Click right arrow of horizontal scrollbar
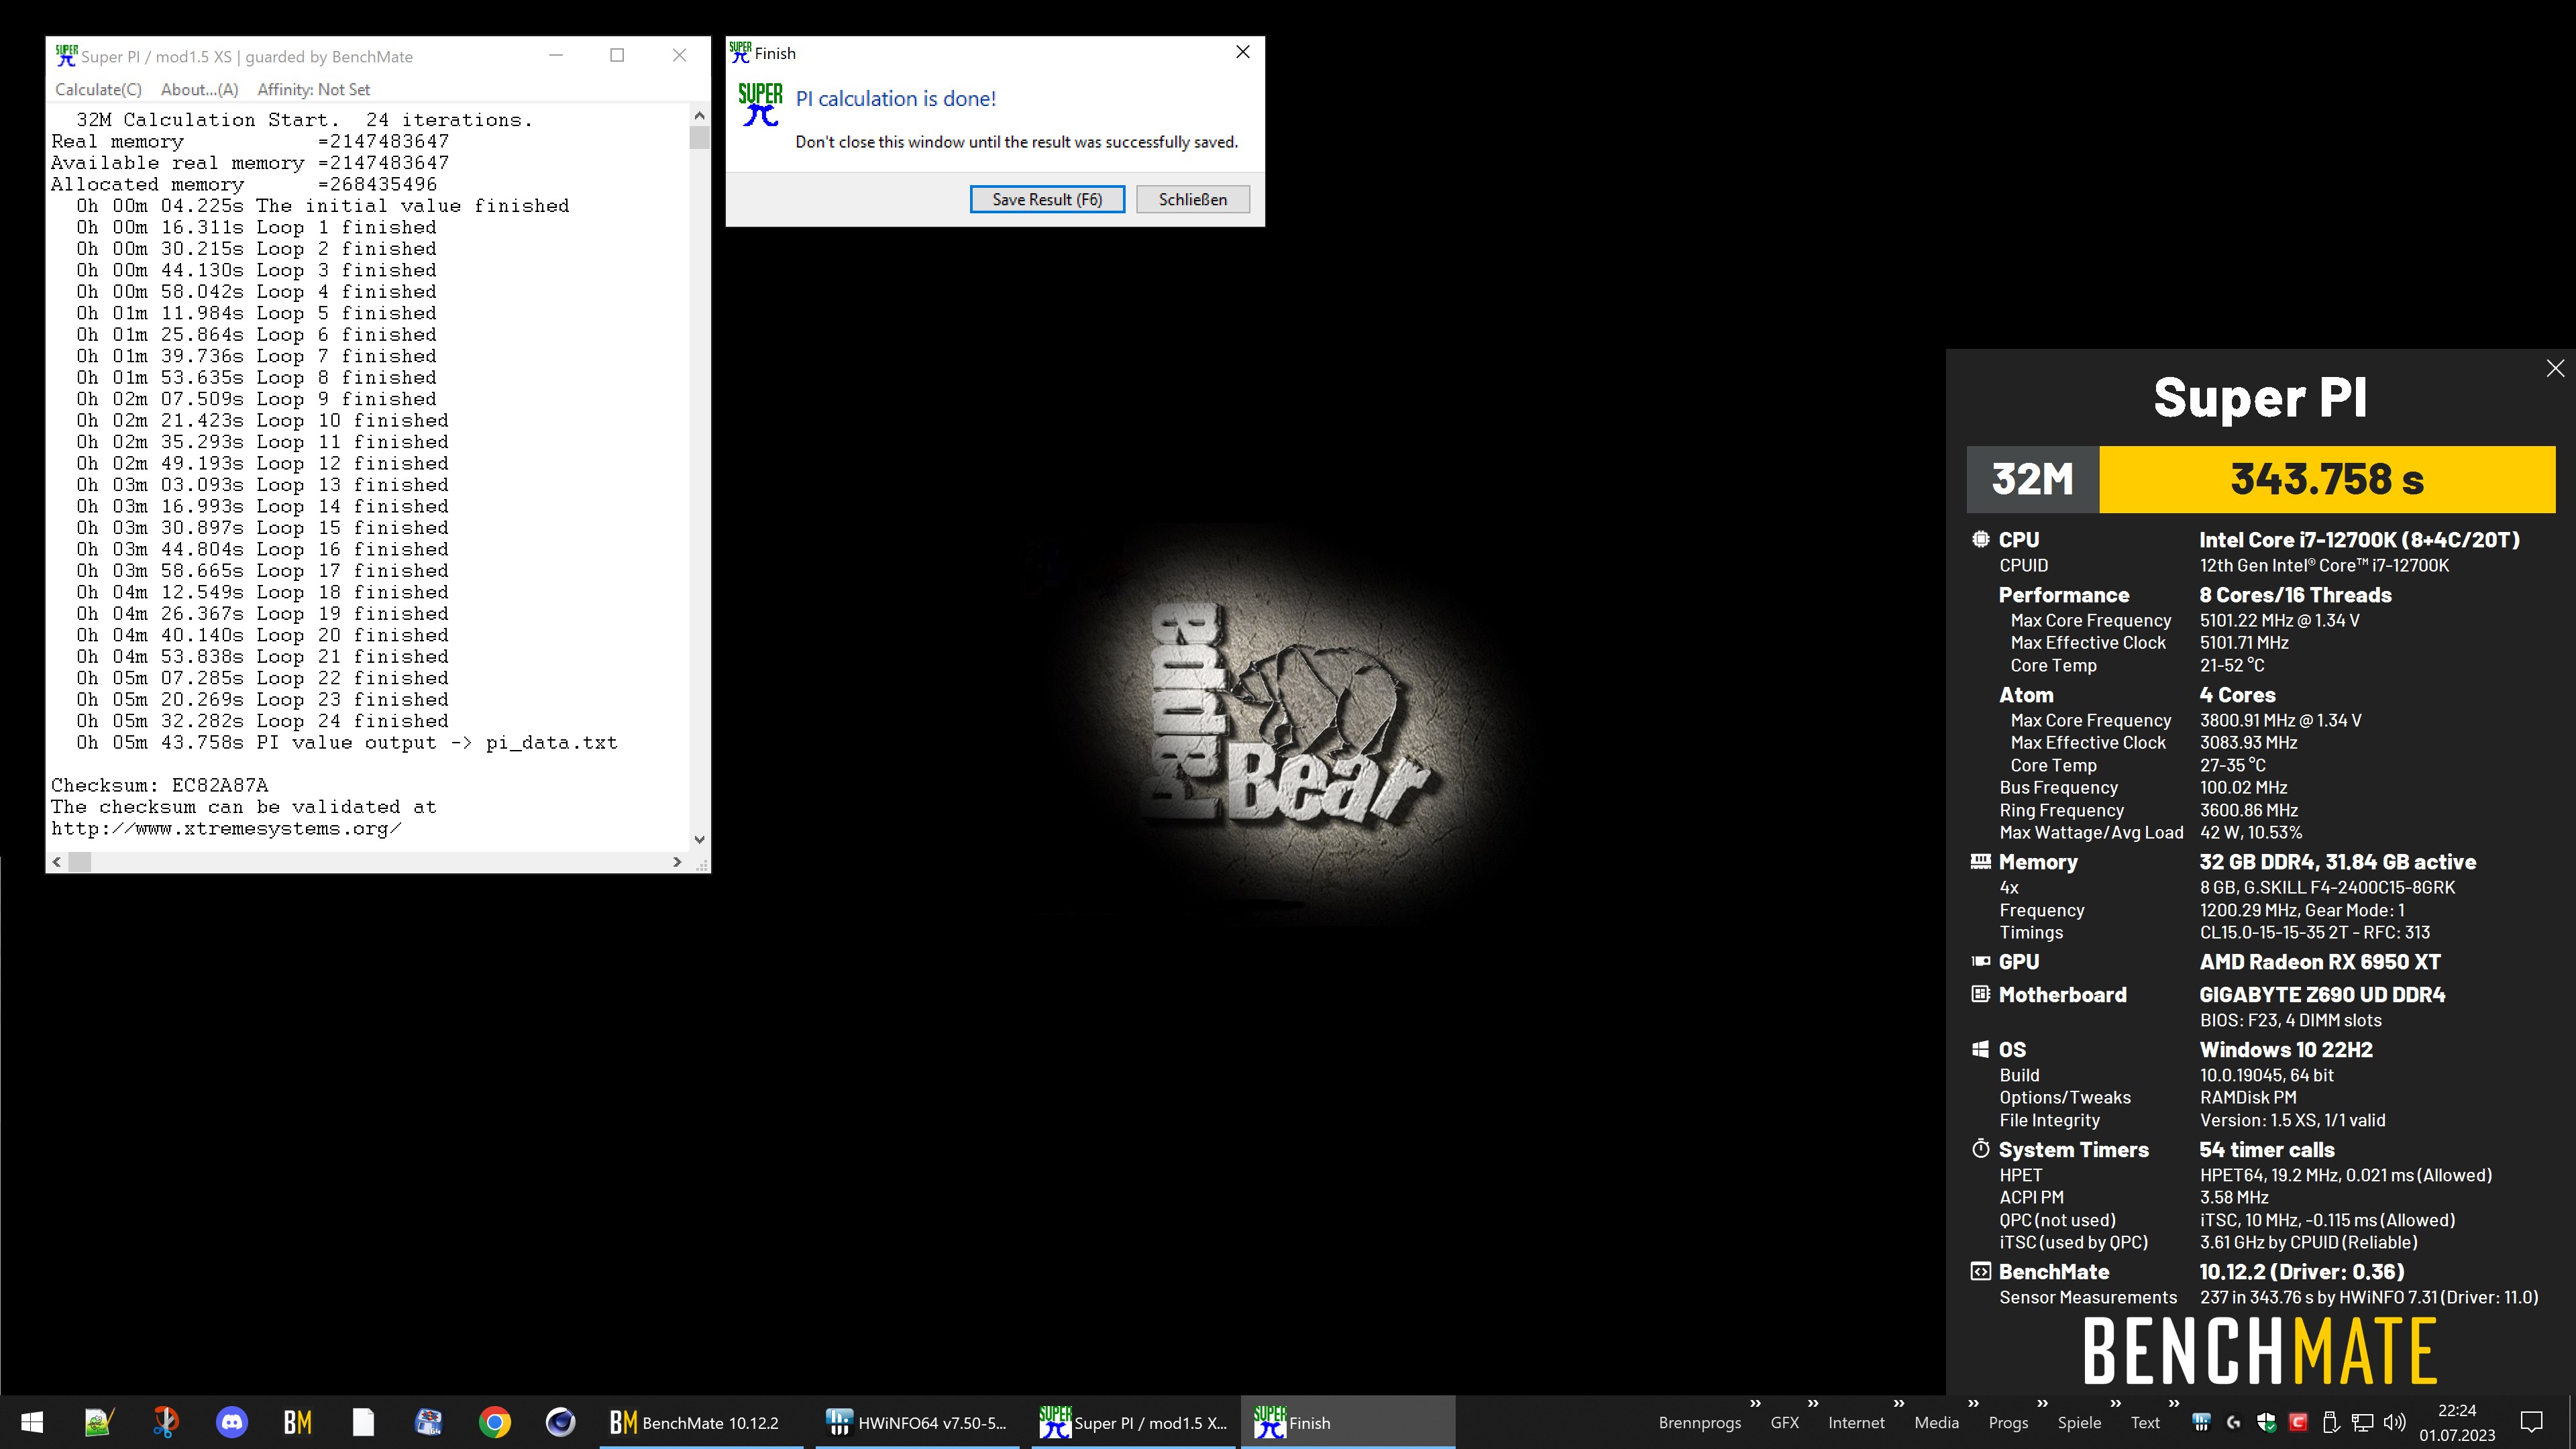This screenshot has height=1449, width=2576. (x=677, y=861)
